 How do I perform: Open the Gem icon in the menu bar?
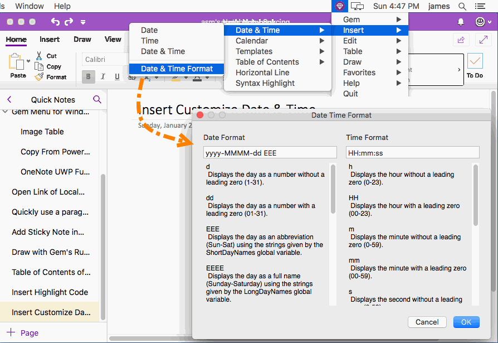pyautogui.click(x=340, y=6)
